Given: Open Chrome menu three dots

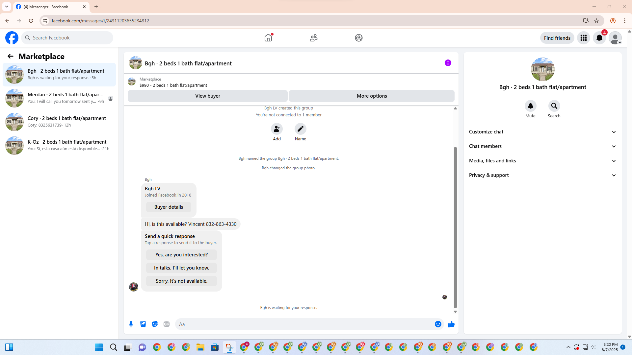Looking at the screenshot, I should coord(625,21).
